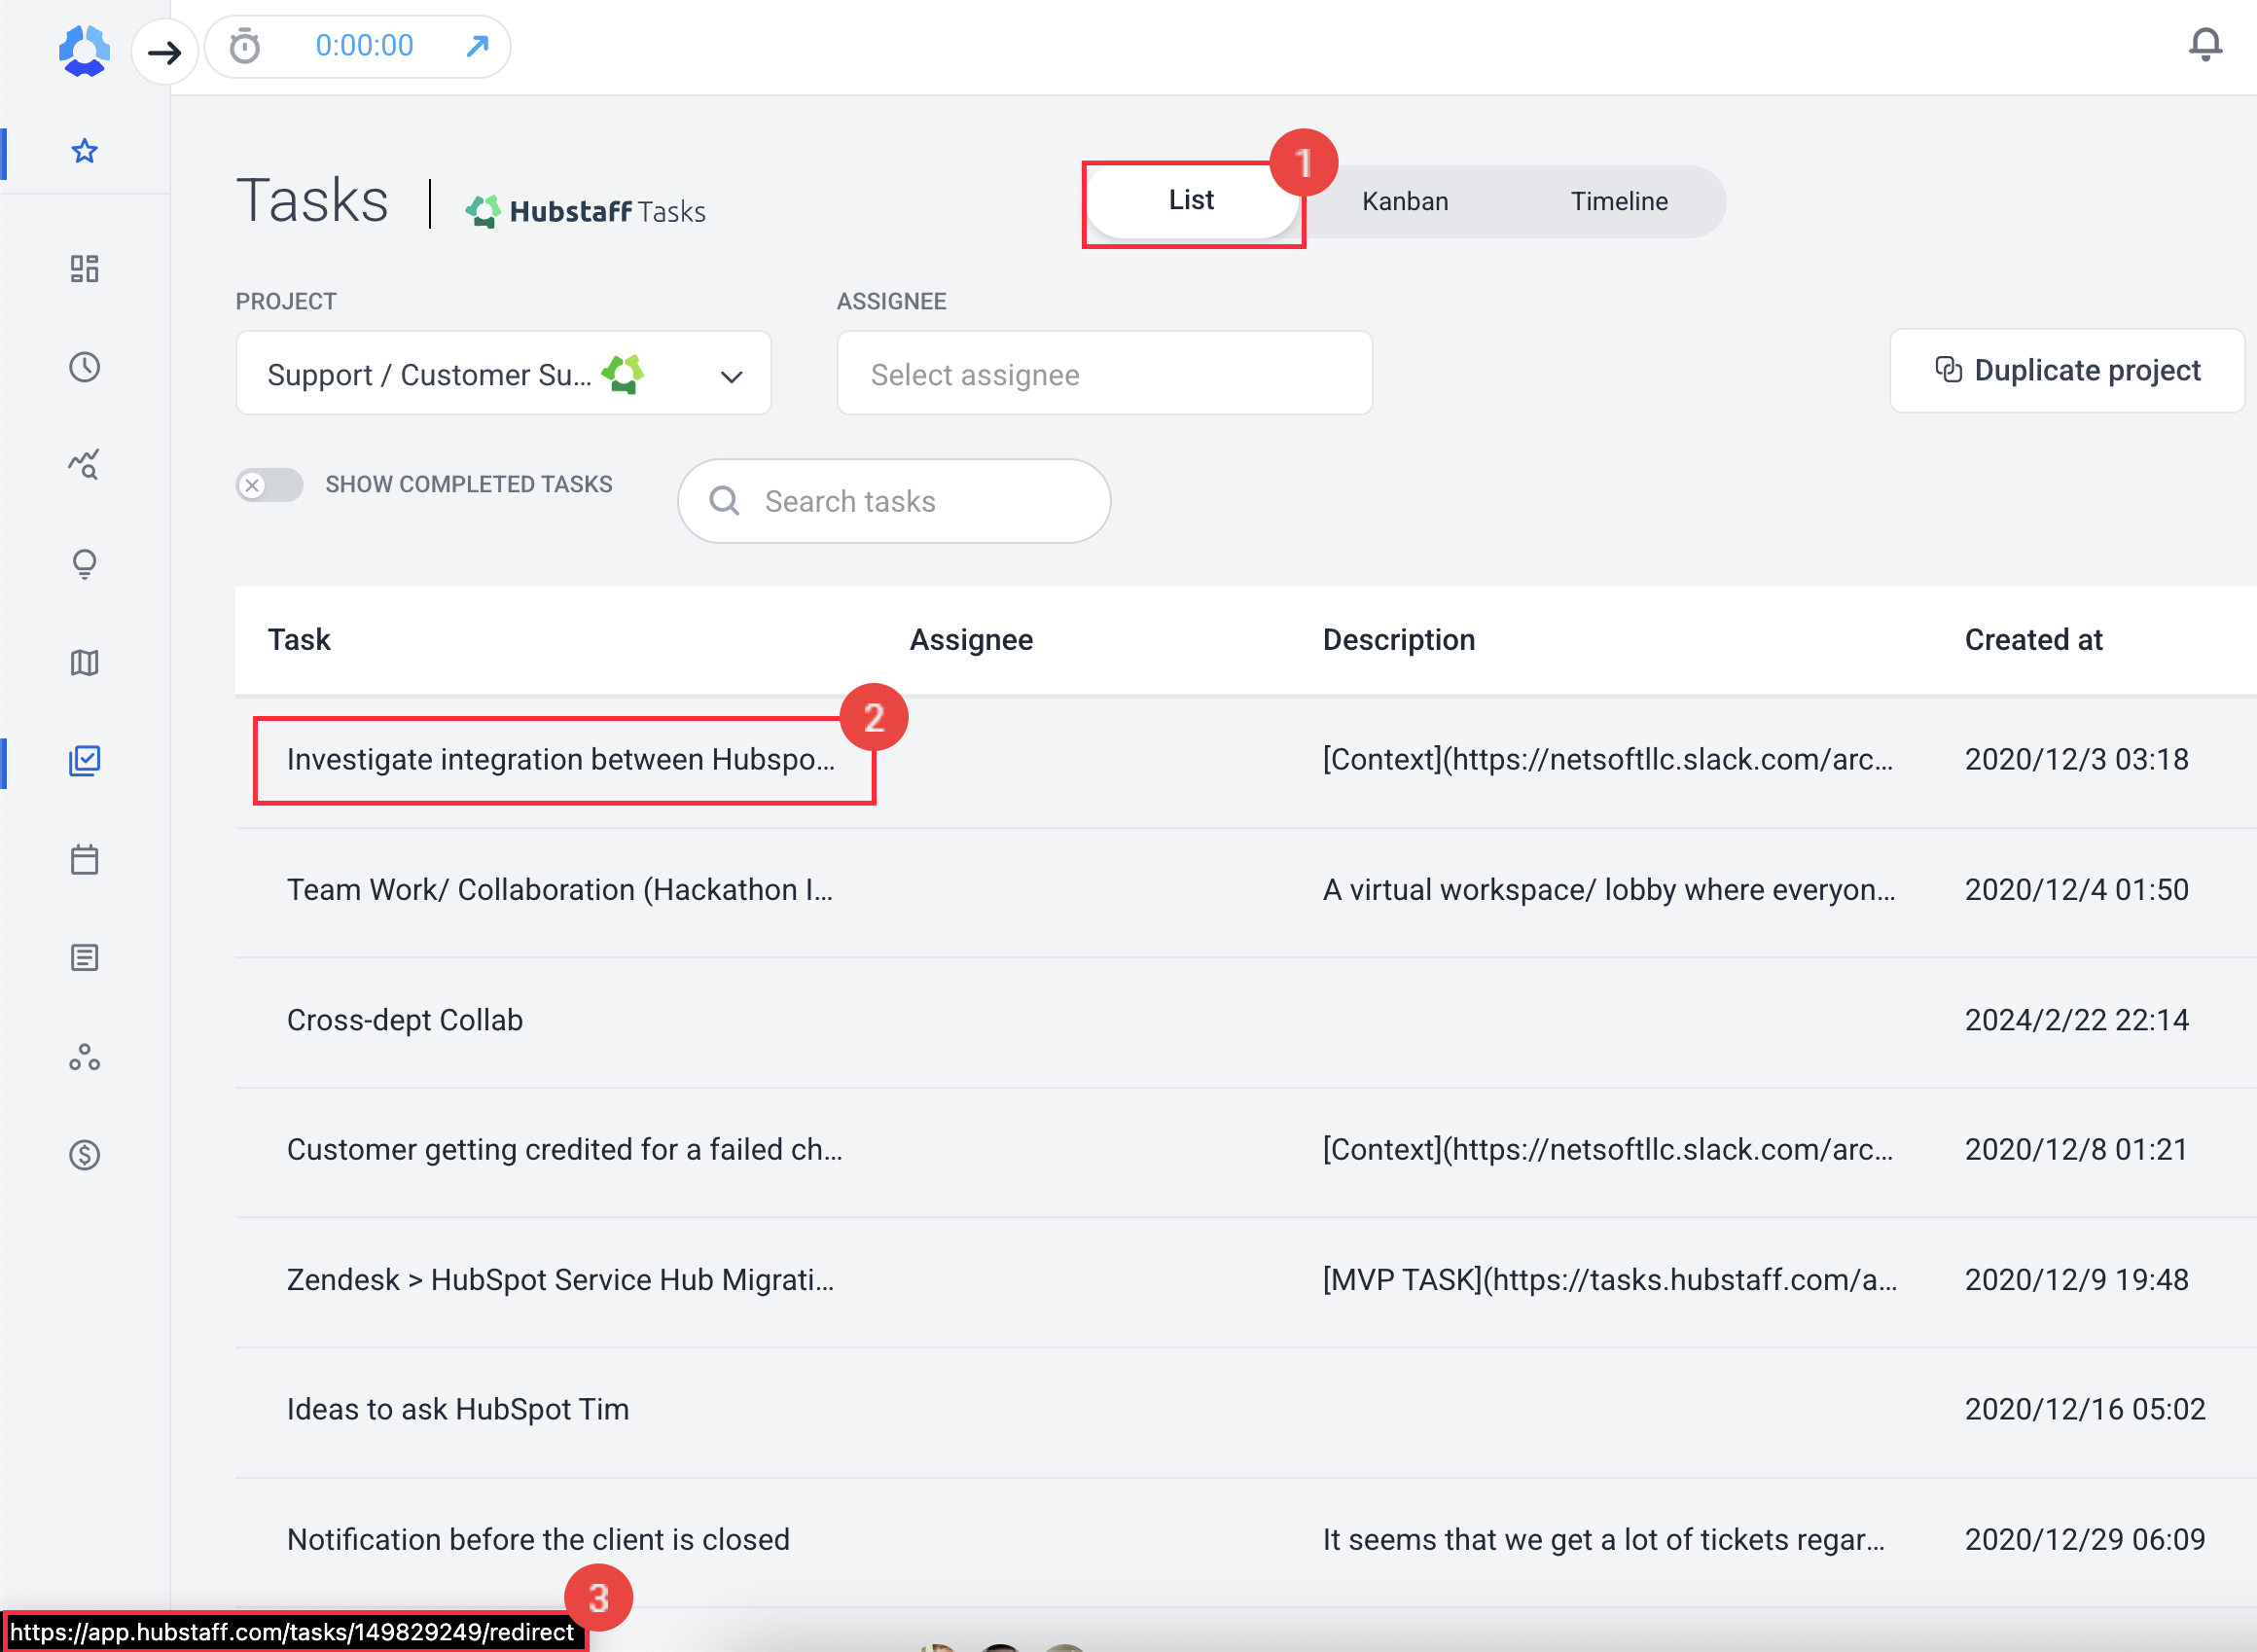Click the search magnifier icon
This screenshot has height=1652, width=2257.
(724, 501)
